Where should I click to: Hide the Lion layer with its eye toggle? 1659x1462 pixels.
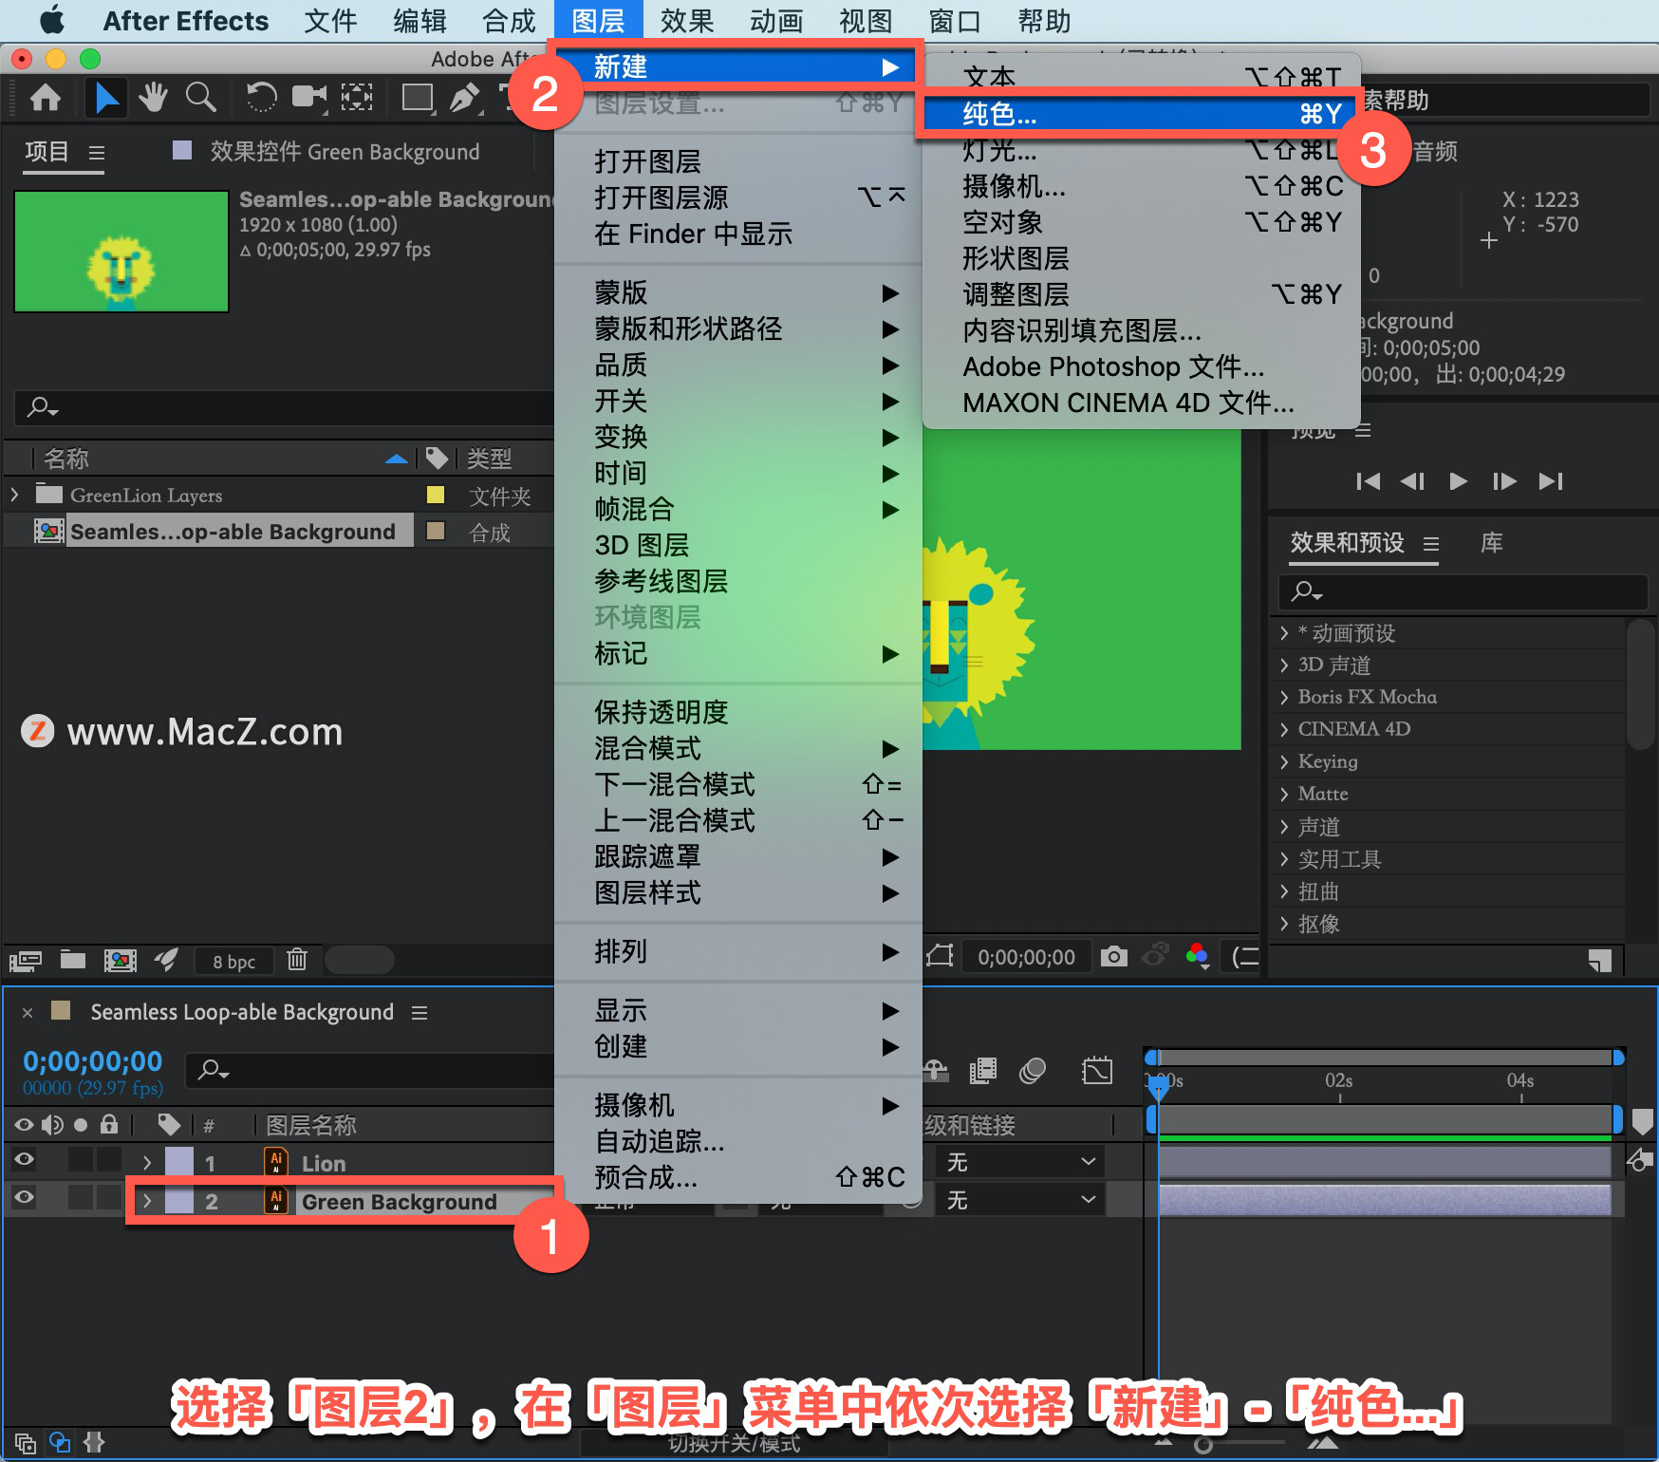point(24,1159)
